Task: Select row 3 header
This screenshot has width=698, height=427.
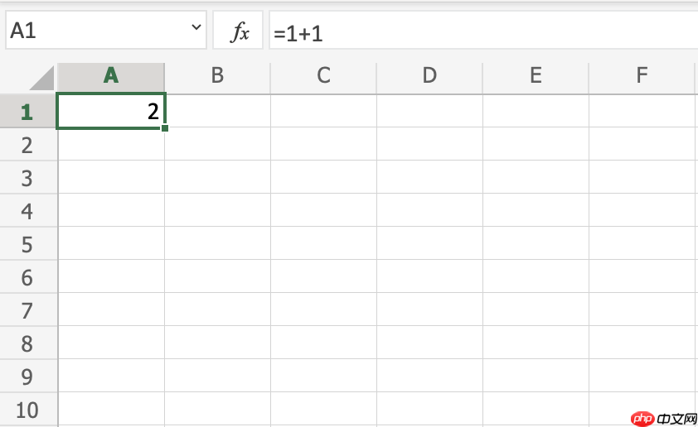Action: point(27,177)
